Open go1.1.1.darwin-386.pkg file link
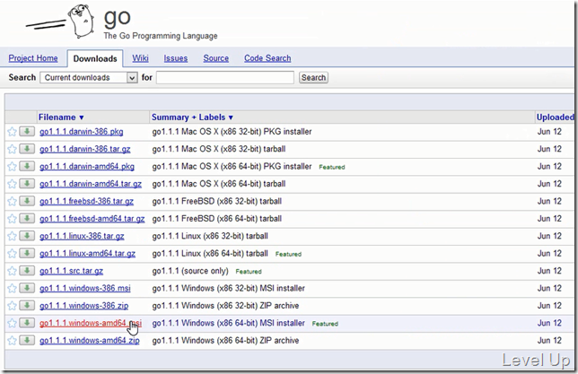This screenshot has width=578, height=374. pyautogui.click(x=82, y=132)
